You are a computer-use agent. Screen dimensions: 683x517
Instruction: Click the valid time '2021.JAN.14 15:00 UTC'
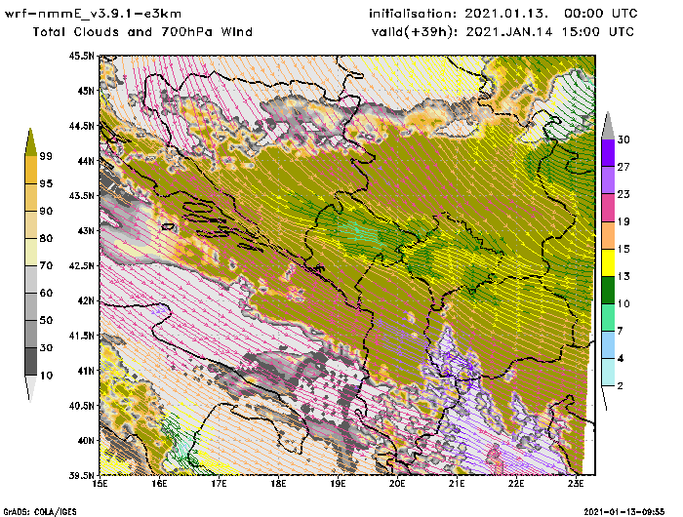[x=550, y=32]
